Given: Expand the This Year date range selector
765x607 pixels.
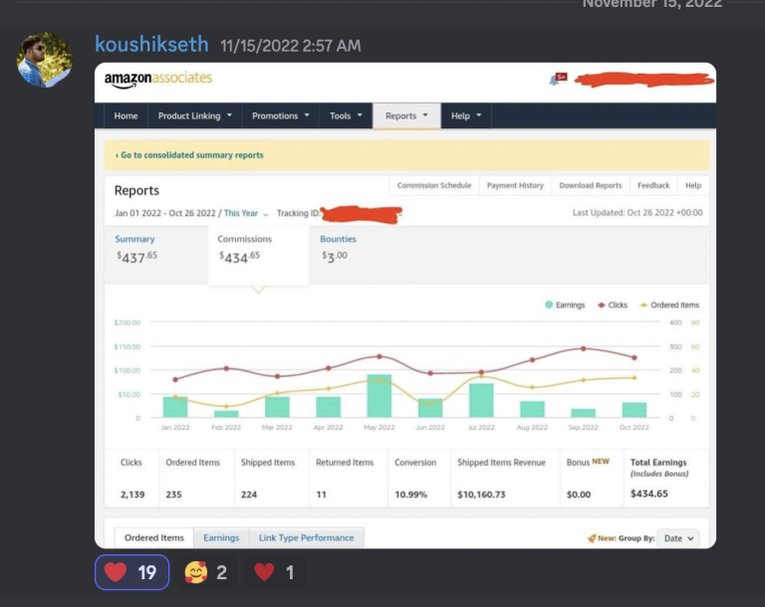Looking at the screenshot, I should coord(246,213).
